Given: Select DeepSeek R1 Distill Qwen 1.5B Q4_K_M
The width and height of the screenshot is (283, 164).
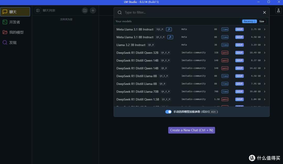Looking at the screenshot, I should coord(192,99).
